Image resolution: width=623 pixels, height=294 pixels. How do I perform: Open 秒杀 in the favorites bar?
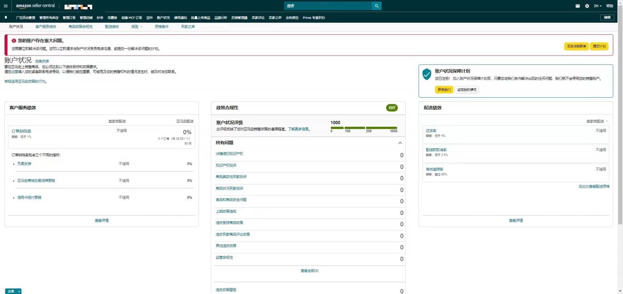click(x=100, y=18)
